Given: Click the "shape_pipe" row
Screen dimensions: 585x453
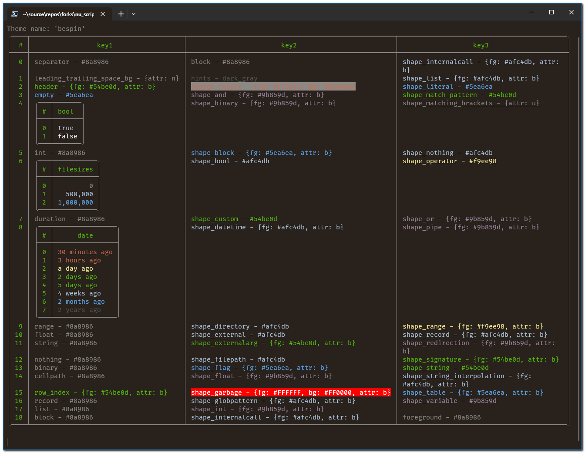Looking at the screenshot, I should (471, 227).
